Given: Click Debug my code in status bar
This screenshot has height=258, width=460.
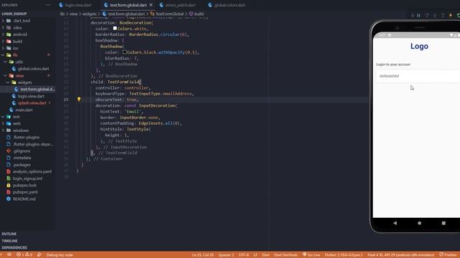Looking at the screenshot, I should pos(60,255).
